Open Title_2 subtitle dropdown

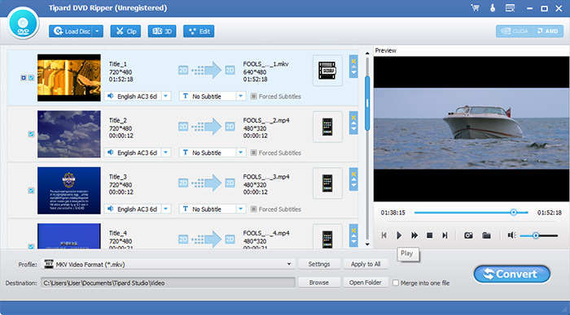[x=241, y=153]
